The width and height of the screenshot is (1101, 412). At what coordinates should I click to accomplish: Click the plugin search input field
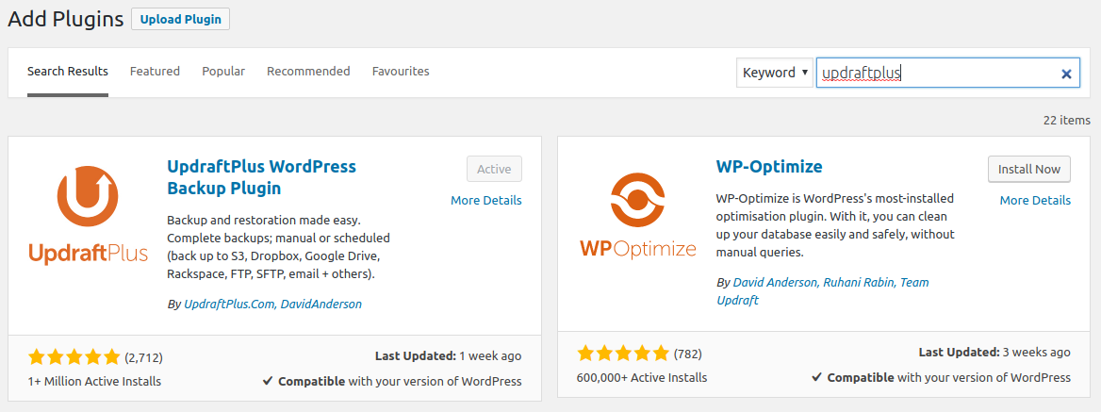coord(948,73)
